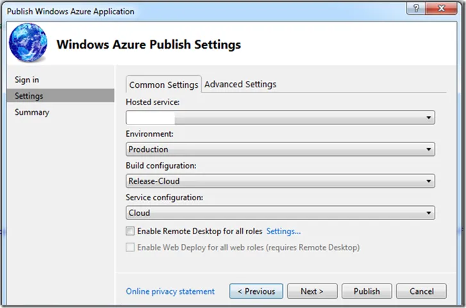Open the Online privacy statement link
Screen dimensions: 466x308
(x=170, y=291)
